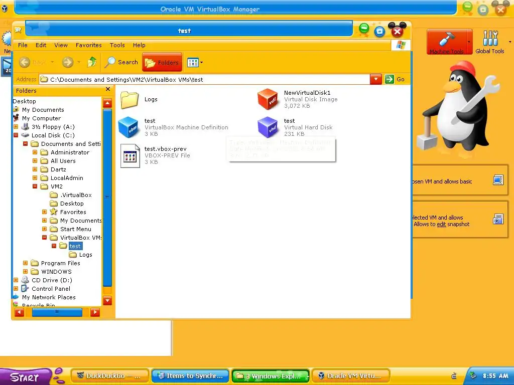Click the Go button
The image size is (514, 385).
(395, 79)
